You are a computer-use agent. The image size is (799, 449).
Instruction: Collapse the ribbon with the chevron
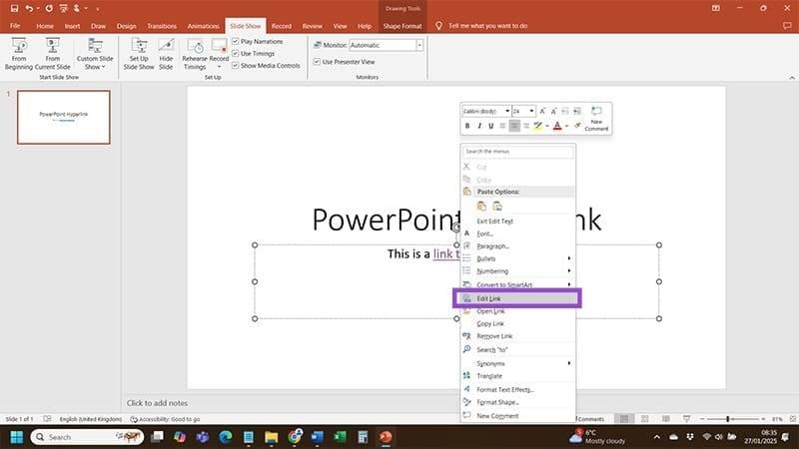[792, 78]
